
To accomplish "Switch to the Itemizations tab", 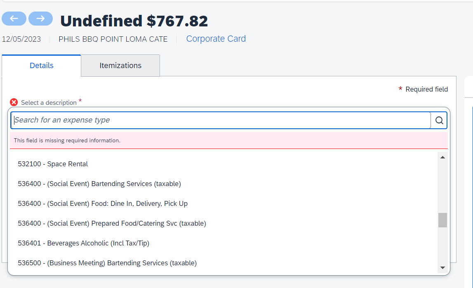I will coord(120,65).
